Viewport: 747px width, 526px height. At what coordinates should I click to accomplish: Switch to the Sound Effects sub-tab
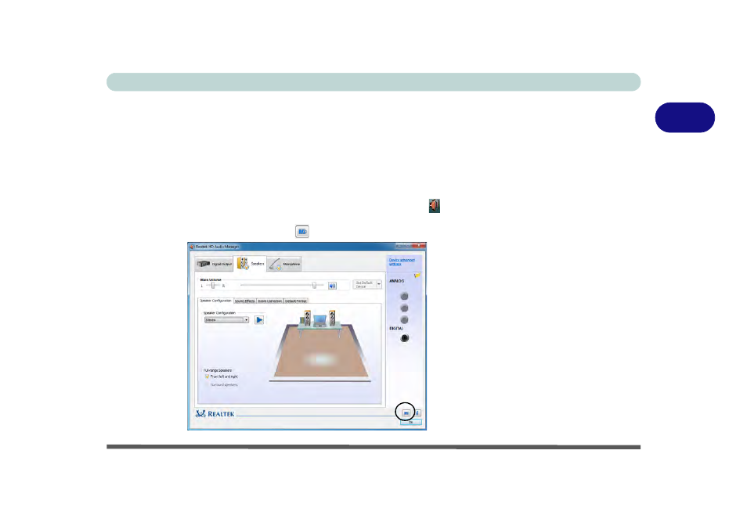click(245, 301)
